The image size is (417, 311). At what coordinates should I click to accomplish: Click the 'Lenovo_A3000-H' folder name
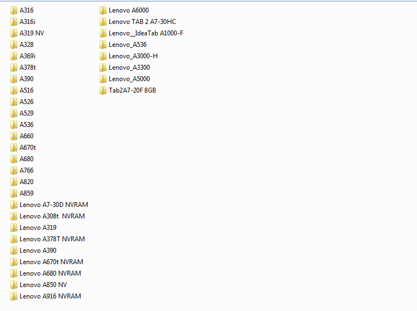133,56
